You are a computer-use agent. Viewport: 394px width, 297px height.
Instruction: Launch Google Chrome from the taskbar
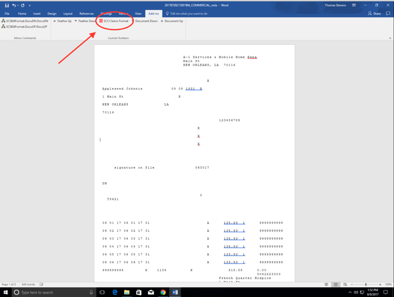click(x=163, y=292)
